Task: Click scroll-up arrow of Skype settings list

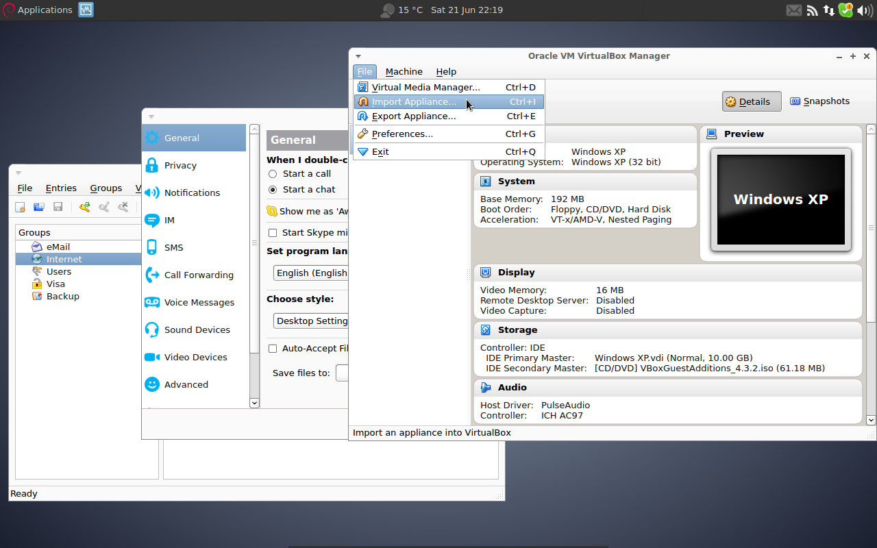Action: tap(254, 129)
